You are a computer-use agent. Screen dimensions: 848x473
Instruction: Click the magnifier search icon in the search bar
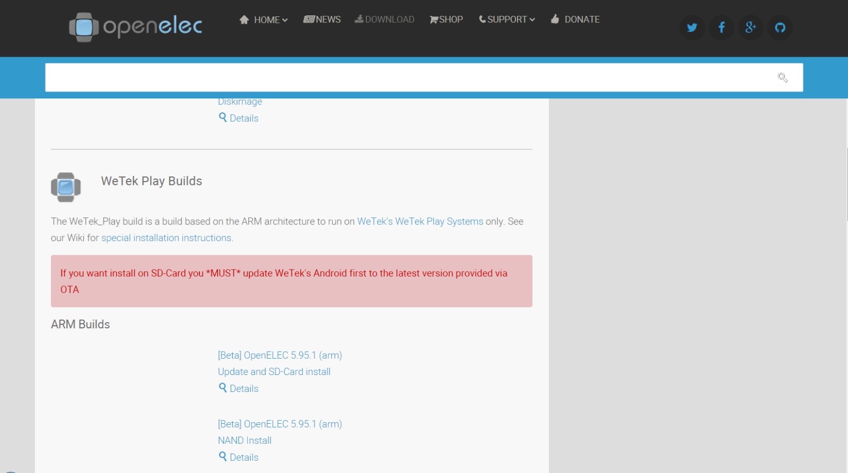click(x=782, y=78)
